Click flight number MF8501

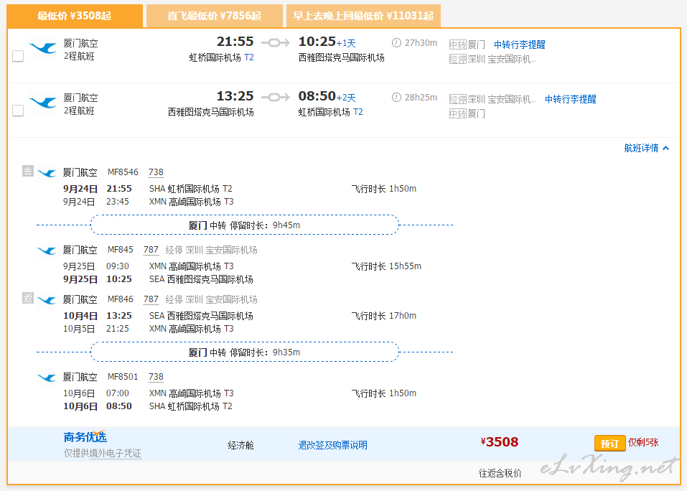tap(123, 377)
